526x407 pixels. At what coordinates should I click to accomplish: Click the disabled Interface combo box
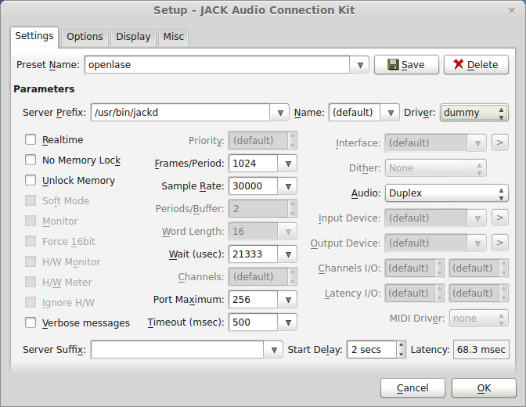(x=435, y=143)
